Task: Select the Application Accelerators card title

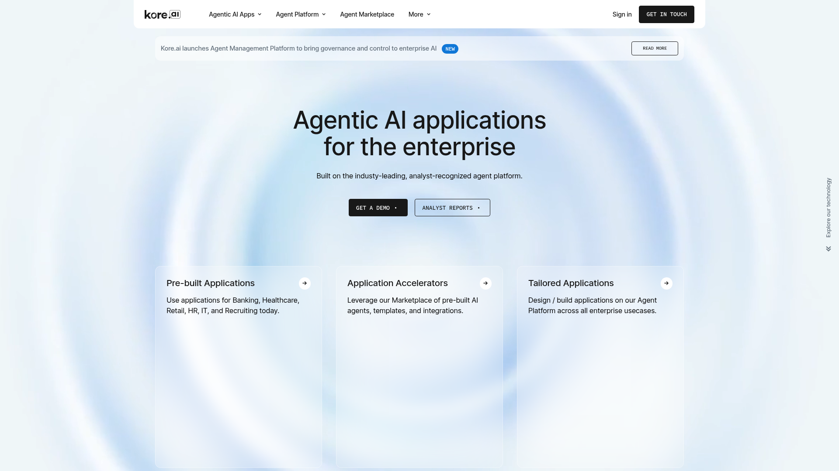Action: coord(397,283)
